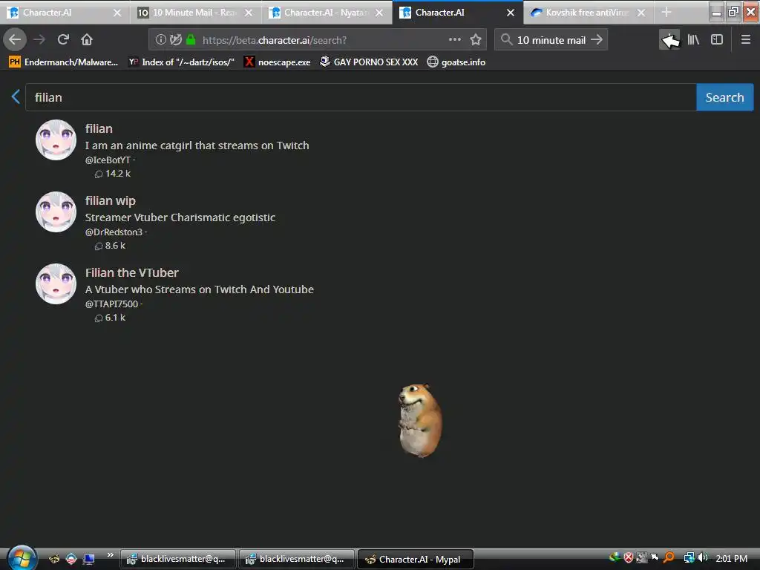Bookmark this page with the star icon
Viewport: 760px width, 570px height.
476,40
